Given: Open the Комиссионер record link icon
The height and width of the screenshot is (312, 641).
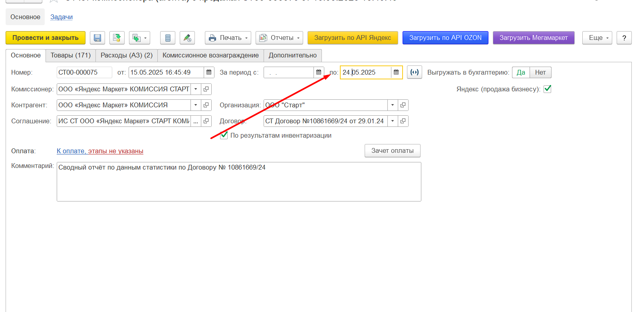Looking at the screenshot, I should (x=206, y=89).
